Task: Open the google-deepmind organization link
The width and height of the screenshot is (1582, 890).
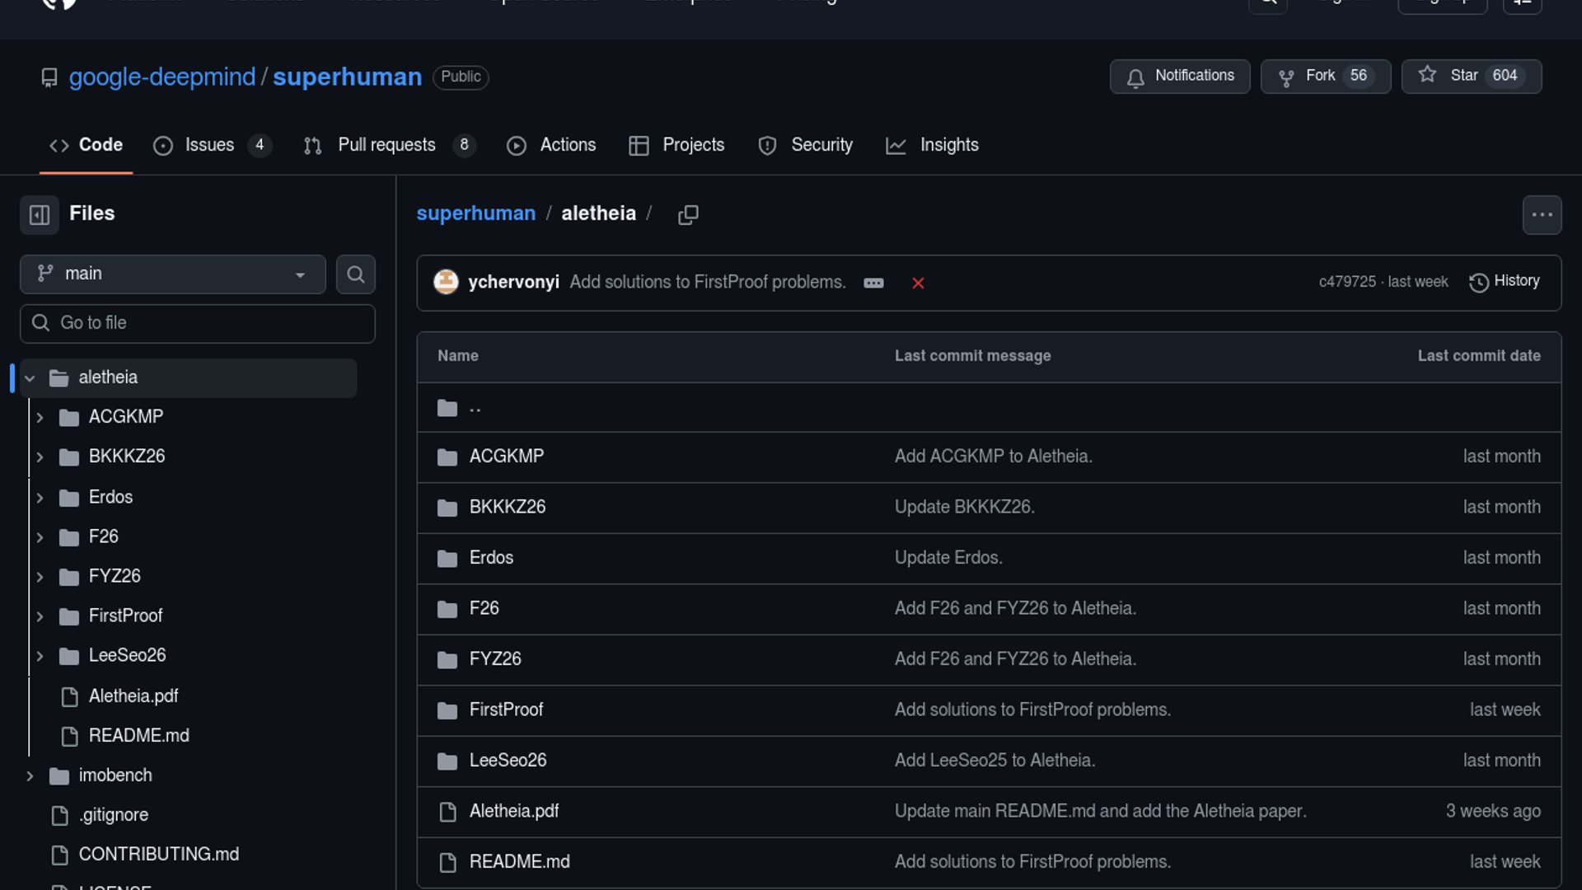Action: [161, 77]
